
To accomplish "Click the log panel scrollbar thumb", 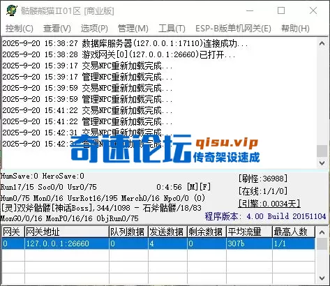I will (x=322, y=151).
